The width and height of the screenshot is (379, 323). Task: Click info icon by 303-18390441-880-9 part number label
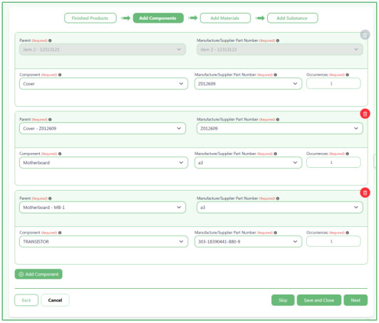[x=276, y=233]
